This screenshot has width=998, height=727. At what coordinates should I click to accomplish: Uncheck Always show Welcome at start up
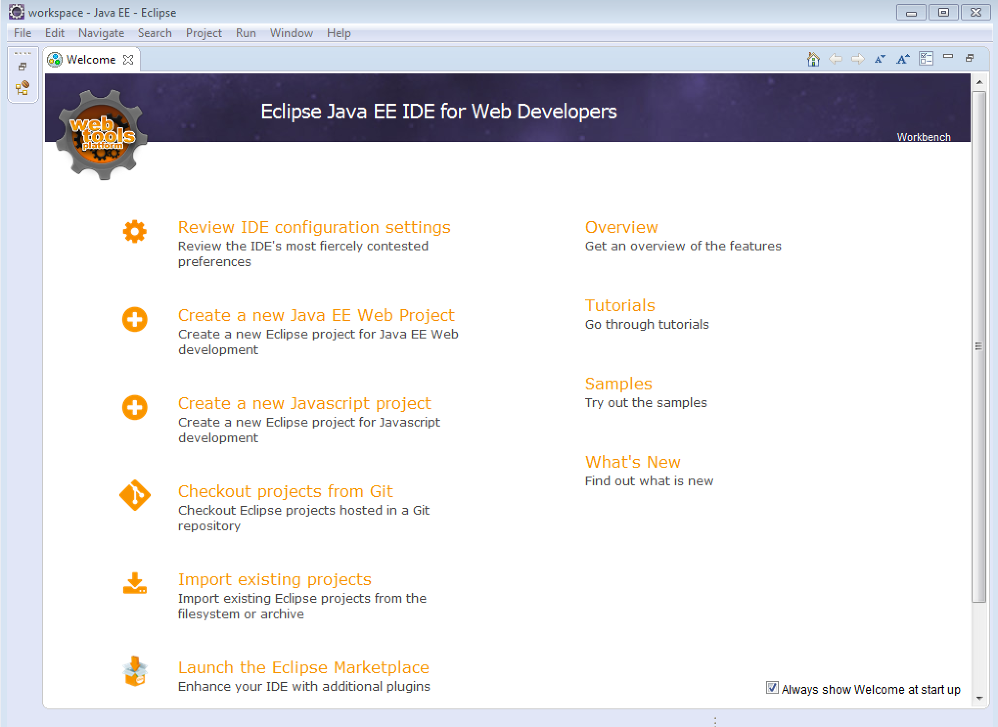tap(772, 688)
